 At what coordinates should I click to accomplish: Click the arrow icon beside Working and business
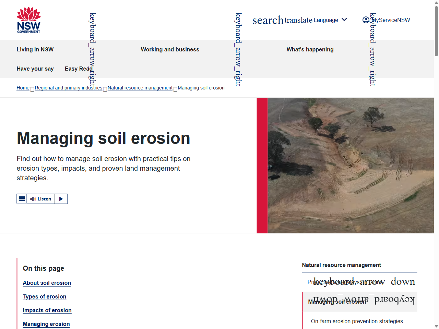point(238,50)
